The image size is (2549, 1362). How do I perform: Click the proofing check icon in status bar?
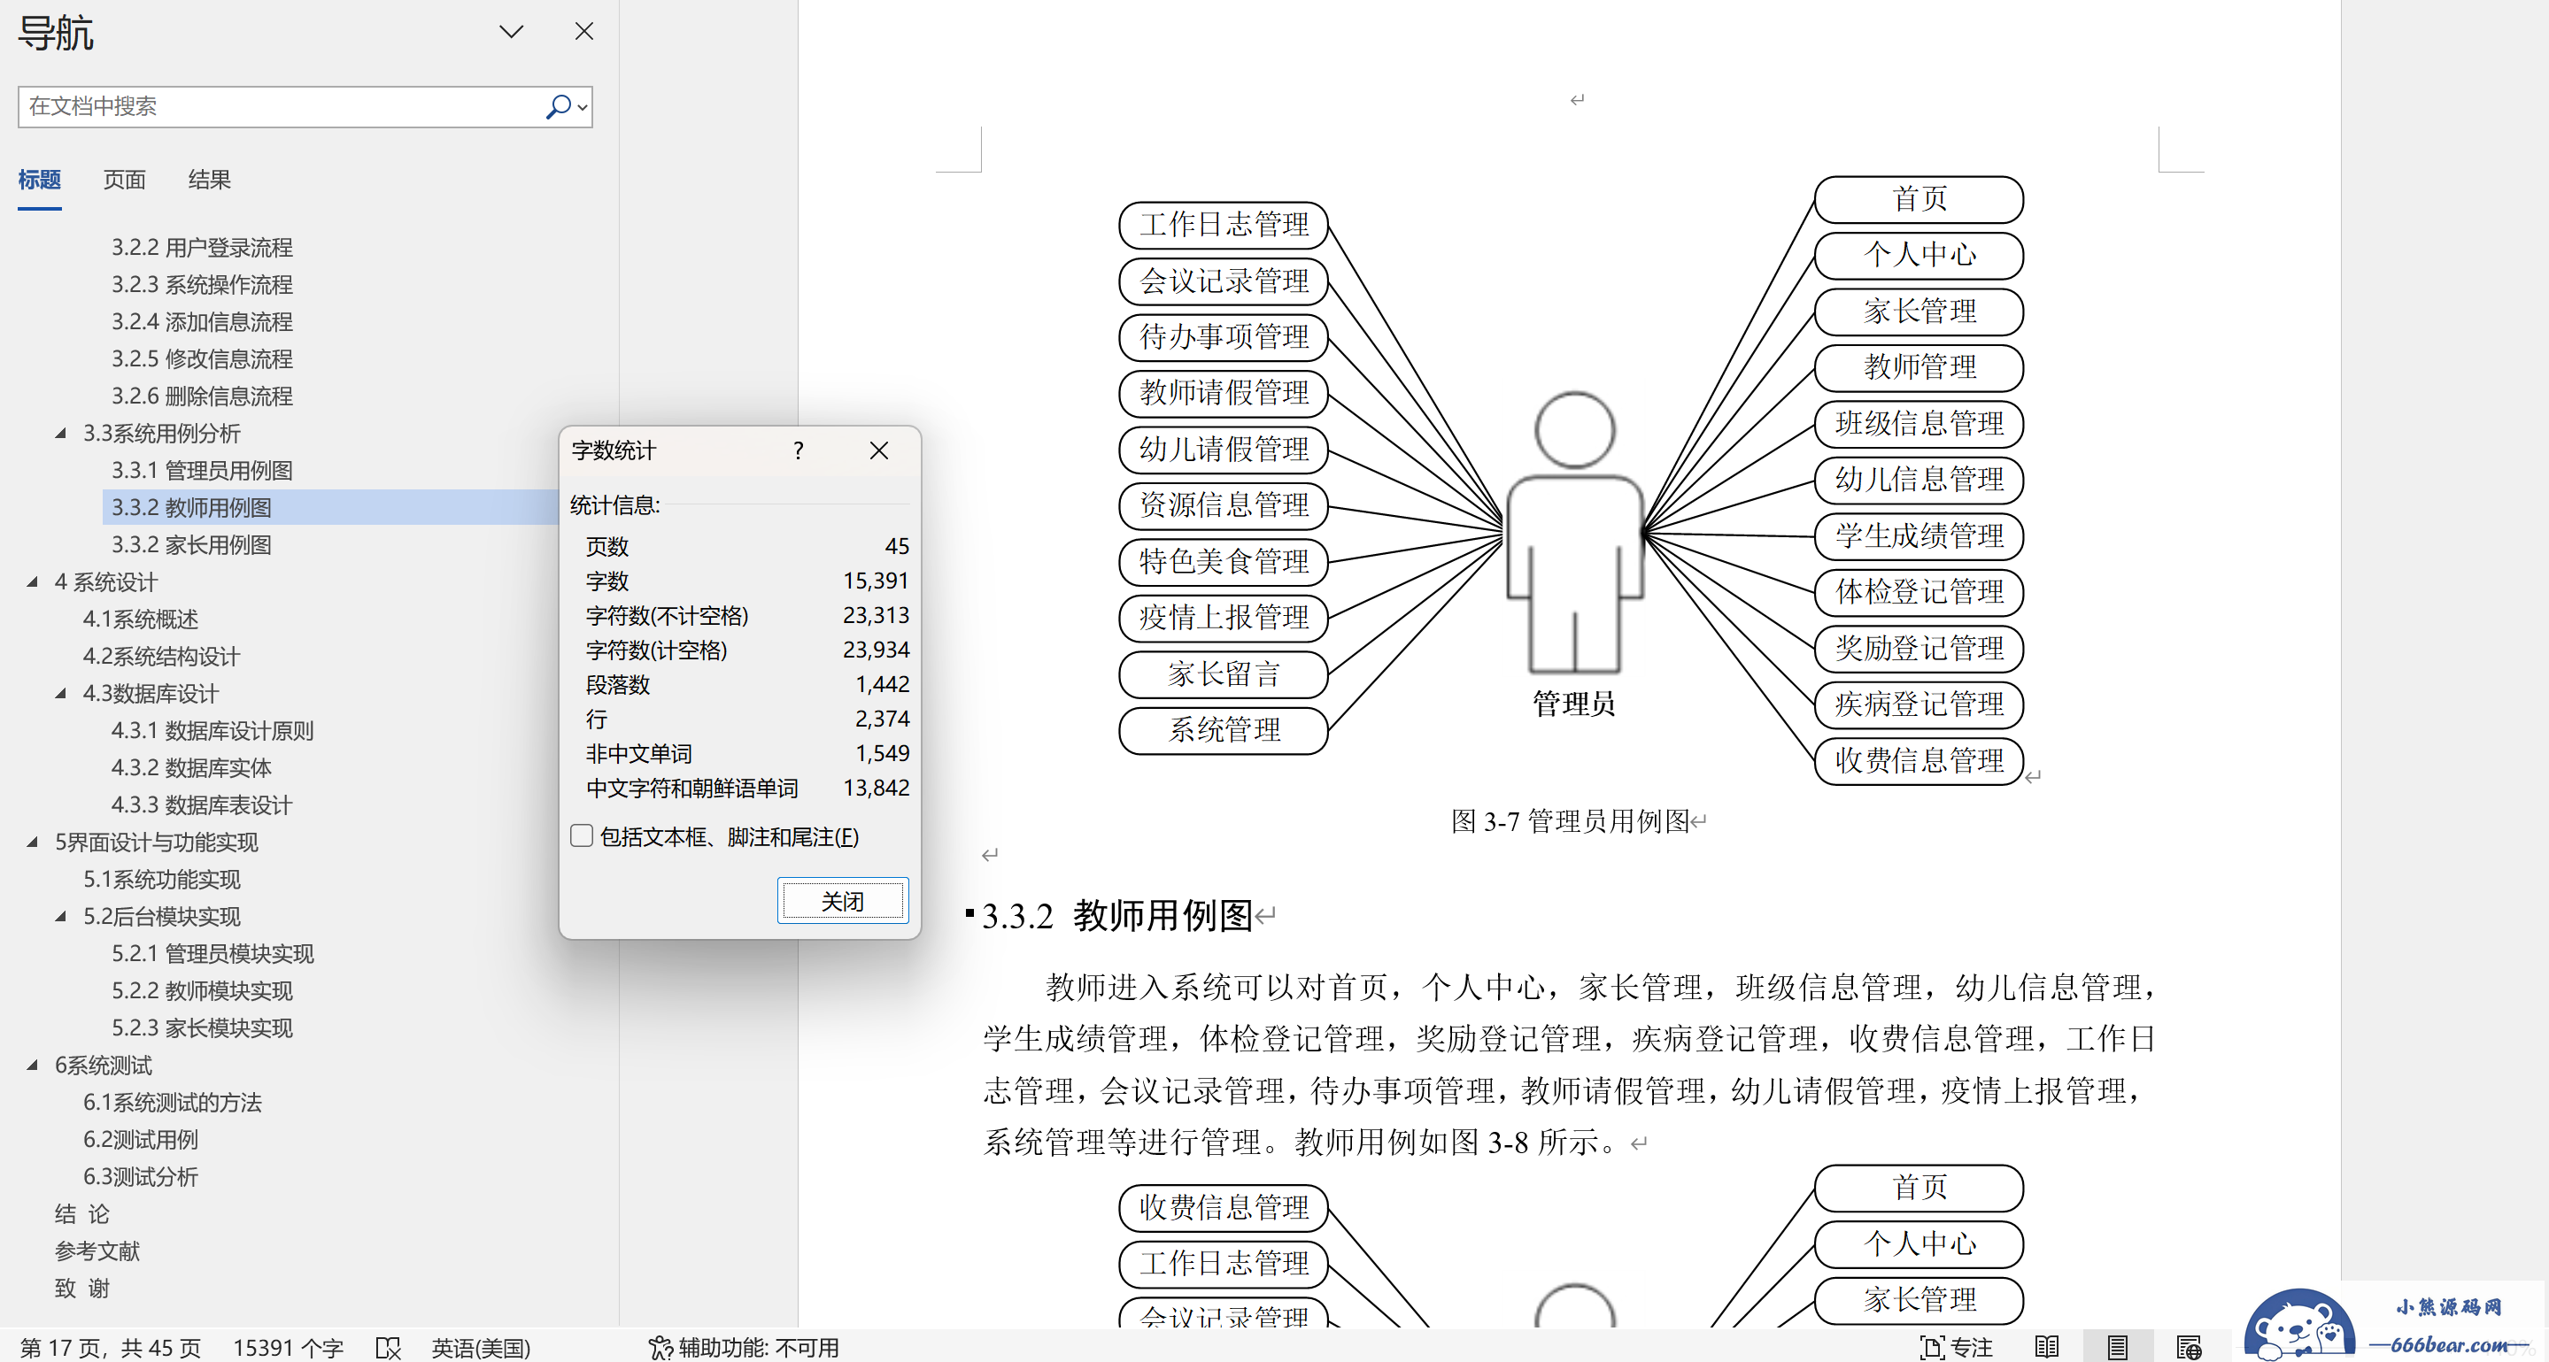point(389,1347)
